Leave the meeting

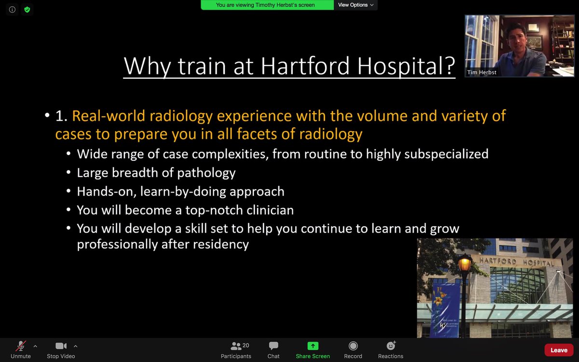(558, 350)
